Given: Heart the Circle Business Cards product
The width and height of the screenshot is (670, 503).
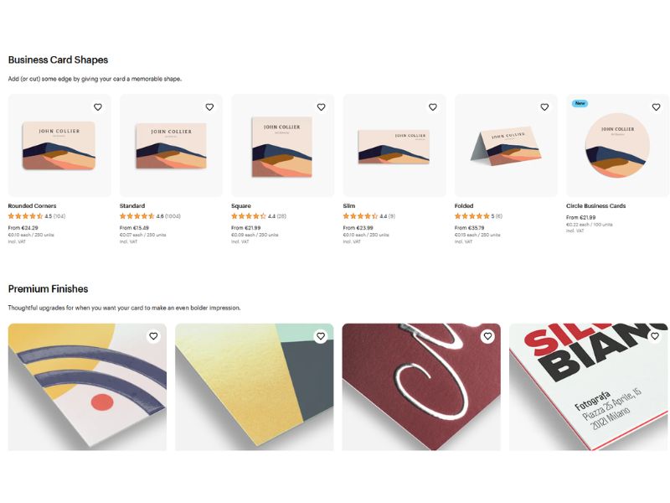Looking at the screenshot, I should [x=656, y=107].
